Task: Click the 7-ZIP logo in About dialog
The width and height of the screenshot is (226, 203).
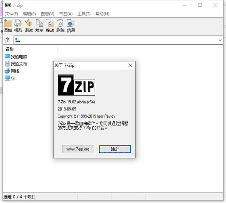Action: coord(76,85)
